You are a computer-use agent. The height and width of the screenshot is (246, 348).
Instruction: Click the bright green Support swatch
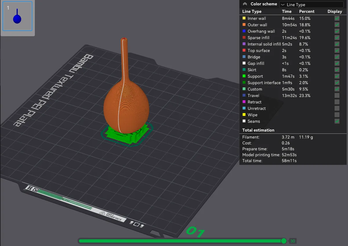(x=244, y=76)
